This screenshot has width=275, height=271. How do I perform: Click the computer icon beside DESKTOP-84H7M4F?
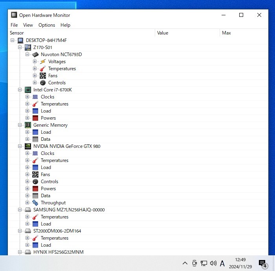click(20, 40)
